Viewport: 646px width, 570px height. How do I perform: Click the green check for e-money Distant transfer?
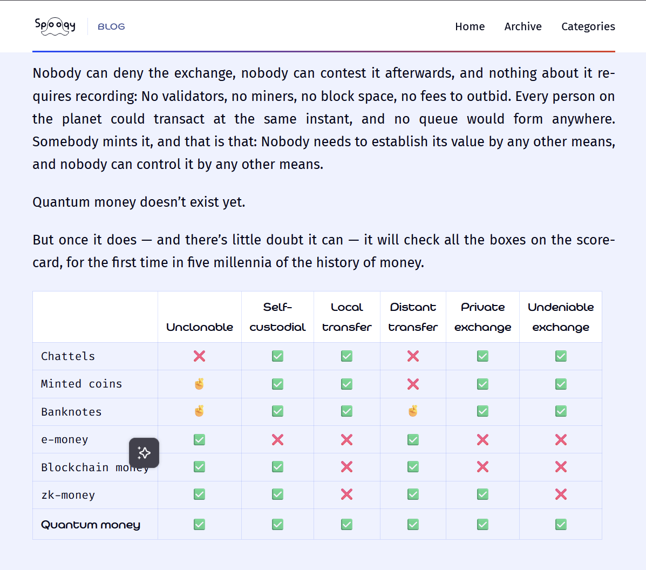click(413, 440)
